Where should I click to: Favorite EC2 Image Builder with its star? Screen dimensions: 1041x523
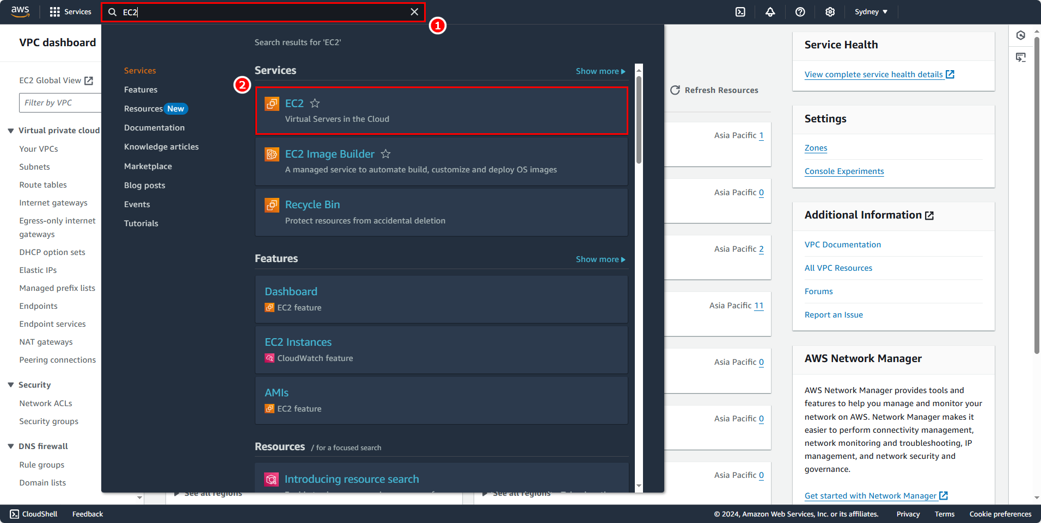385,154
